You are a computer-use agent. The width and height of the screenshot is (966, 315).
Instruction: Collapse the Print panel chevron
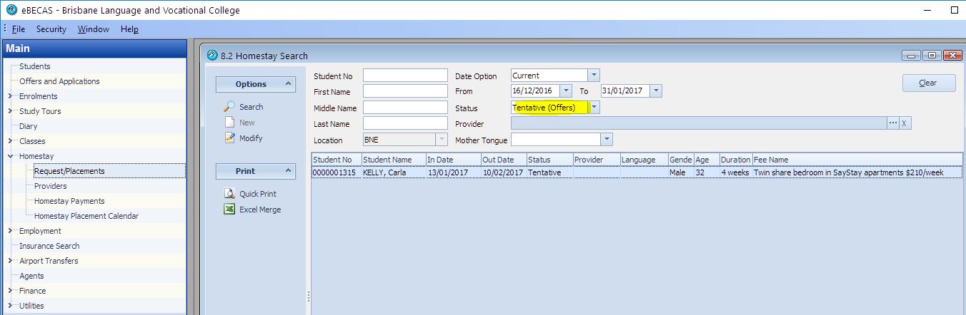click(x=288, y=171)
